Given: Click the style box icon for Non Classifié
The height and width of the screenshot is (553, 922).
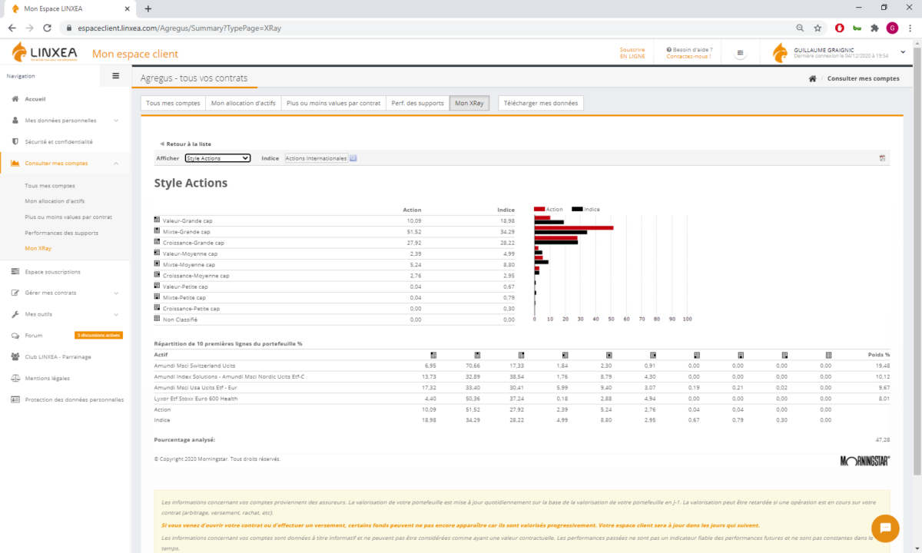Looking at the screenshot, I should pyautogui.click(x=157, y=319).
